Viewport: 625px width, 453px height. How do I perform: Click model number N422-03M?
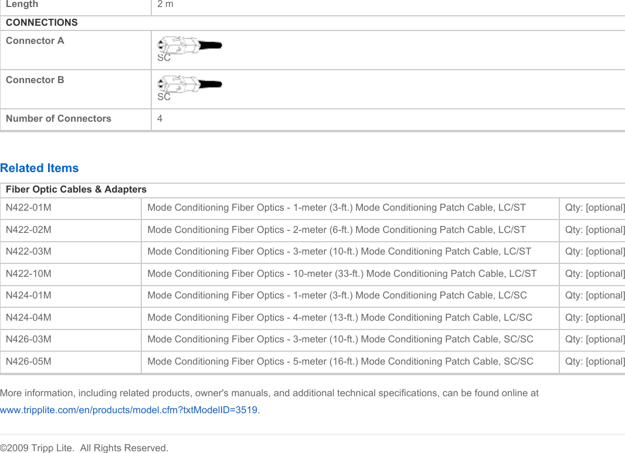(28, 252)
